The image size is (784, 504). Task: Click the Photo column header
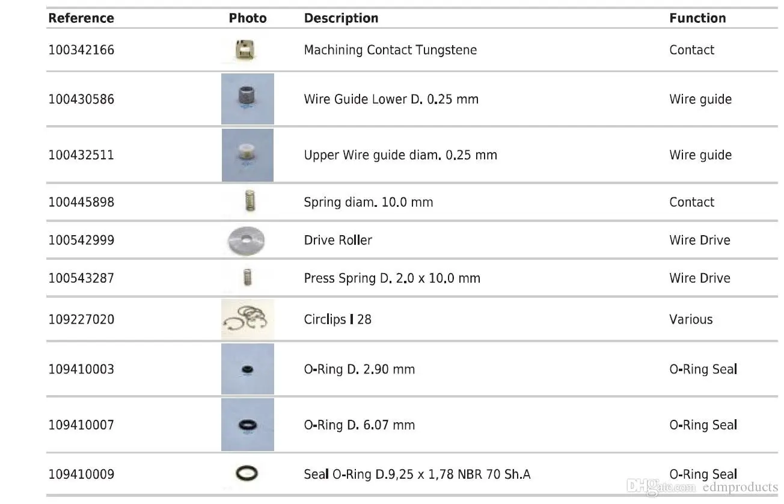click(247, 18)
